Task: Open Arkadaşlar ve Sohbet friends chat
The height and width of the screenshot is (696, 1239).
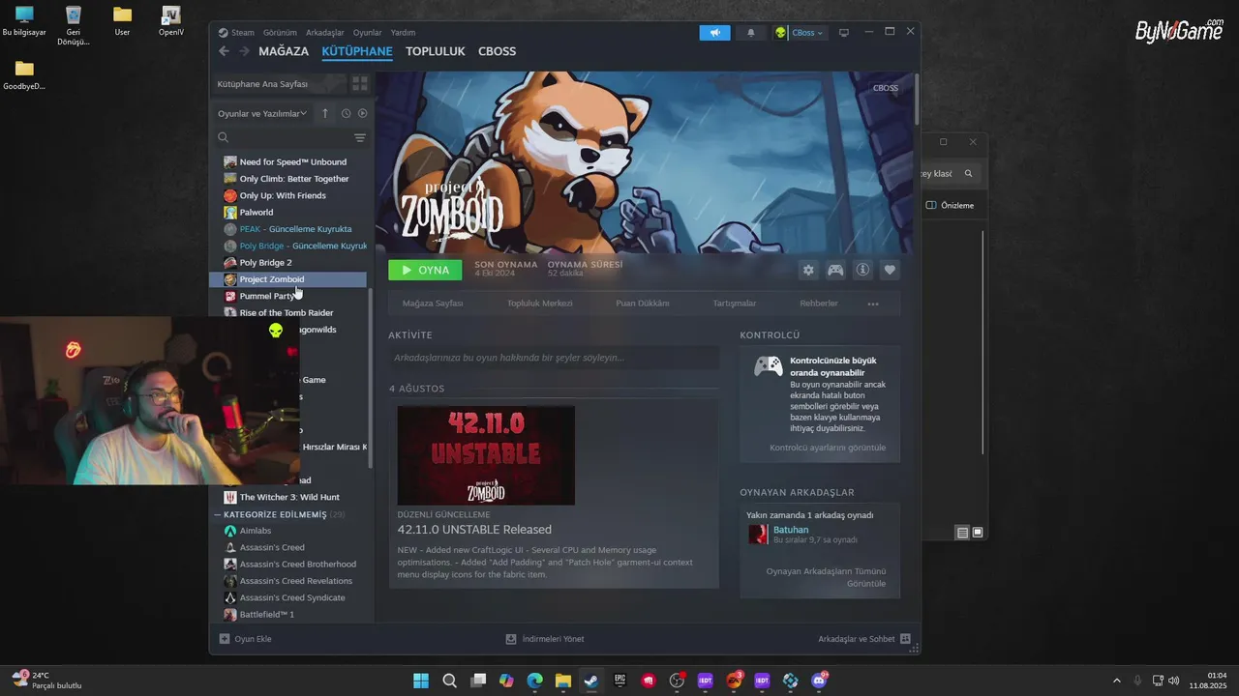Action: [x=863, y=639]
